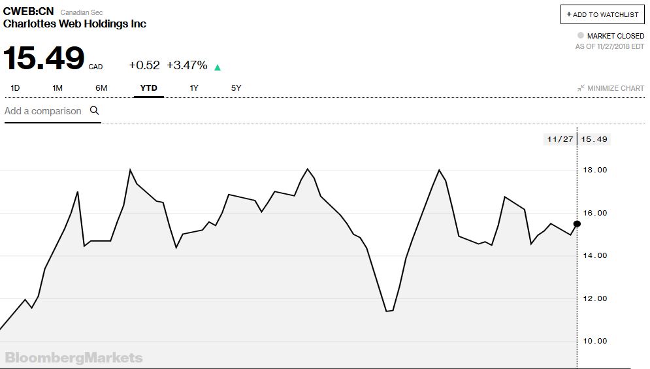650x369 pixels.
Task: Click the black endpoint dot on the chart line
Action: point(577,224)
